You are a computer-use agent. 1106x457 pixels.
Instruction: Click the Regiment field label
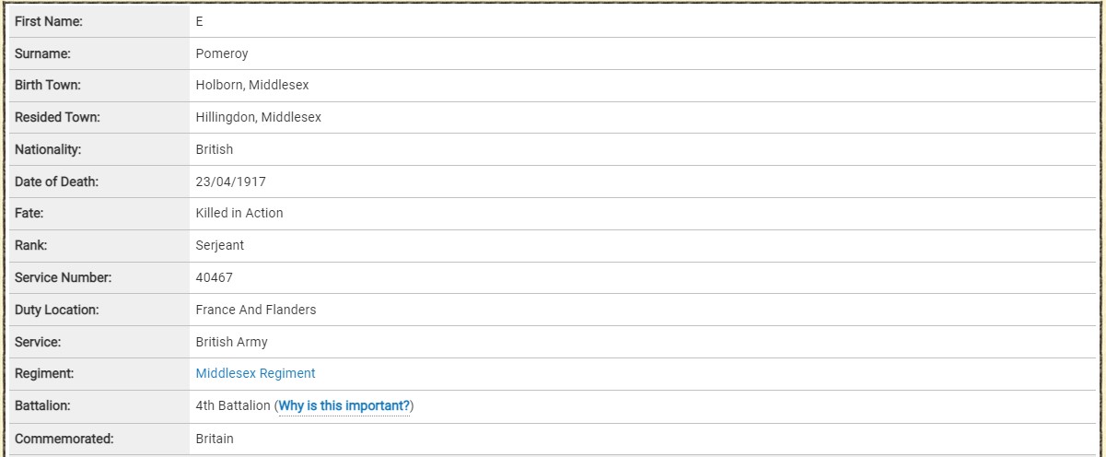click(x=44, y=373)
